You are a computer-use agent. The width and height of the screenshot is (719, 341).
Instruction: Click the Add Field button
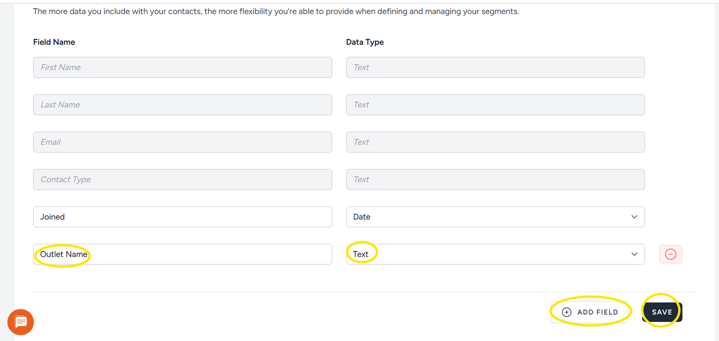click(x=590, y=312)
